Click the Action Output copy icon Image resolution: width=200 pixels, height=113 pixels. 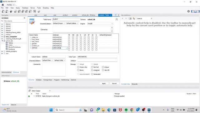[29, 91]
